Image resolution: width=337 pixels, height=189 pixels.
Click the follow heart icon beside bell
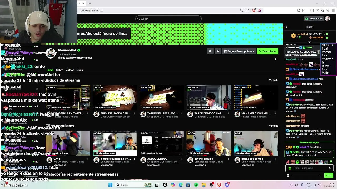(x=218, y=51)
